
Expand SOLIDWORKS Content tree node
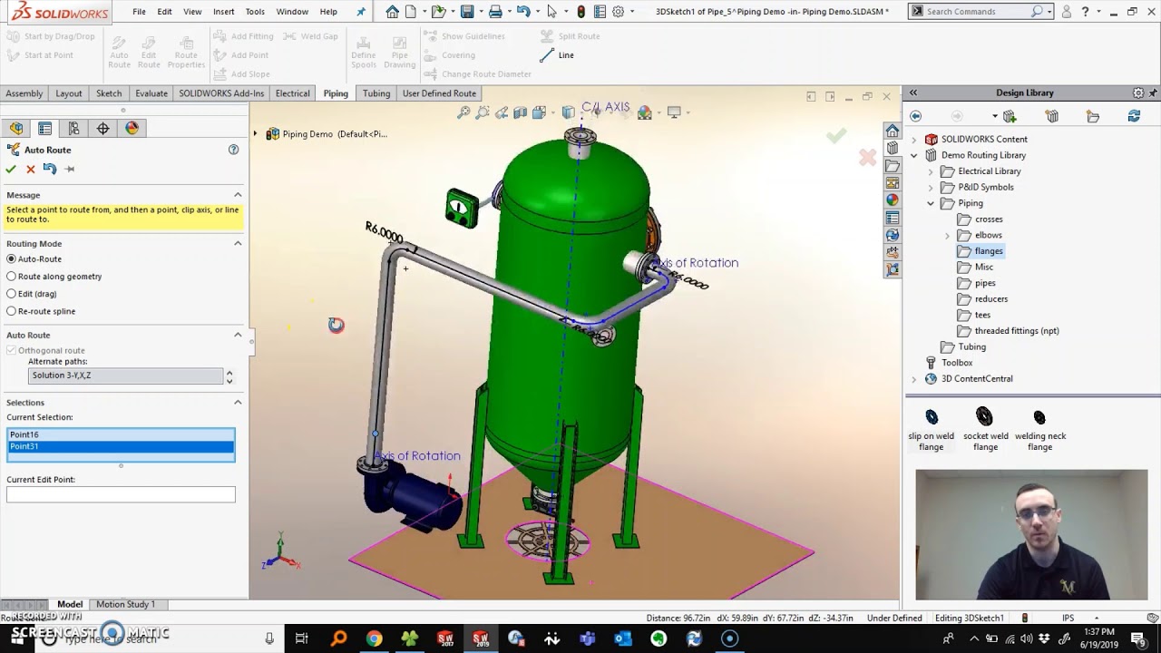point(914,140)
